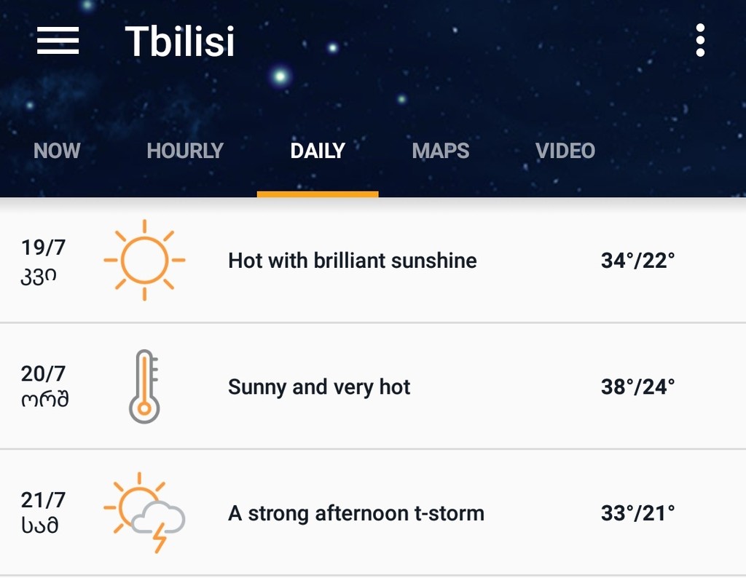Tap the sun icon for 19/7
Image resolution: width=746 pixels, height=578 pixels.
[144, 260]
